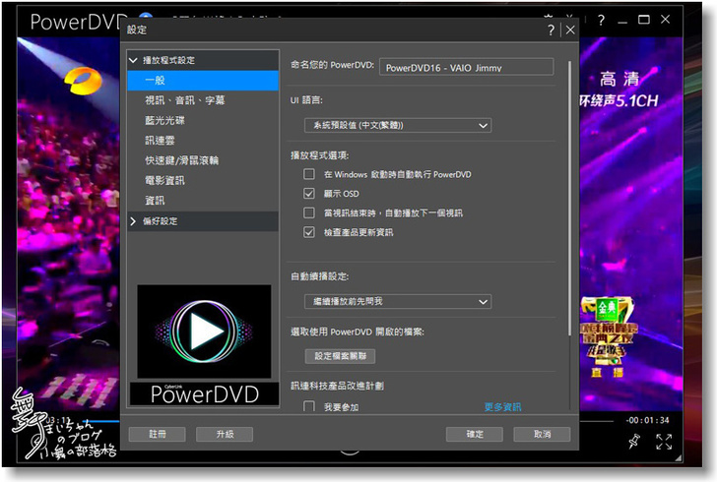The image size is (717, 482).
Task: Open the UI 語言 dropdown
Action: coord(397,126)
